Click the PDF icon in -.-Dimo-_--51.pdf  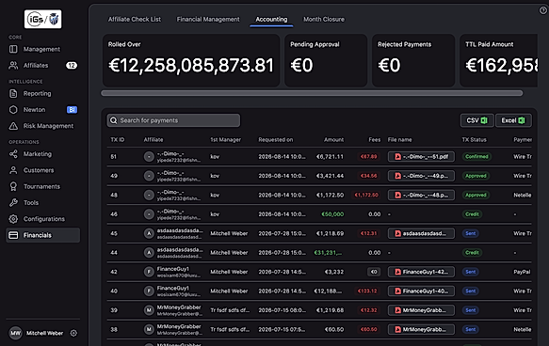tap(397, 157)
